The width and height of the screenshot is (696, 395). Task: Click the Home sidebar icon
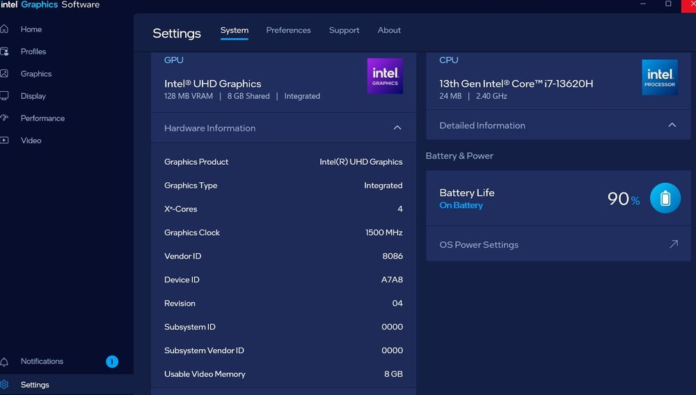point(4,29)
